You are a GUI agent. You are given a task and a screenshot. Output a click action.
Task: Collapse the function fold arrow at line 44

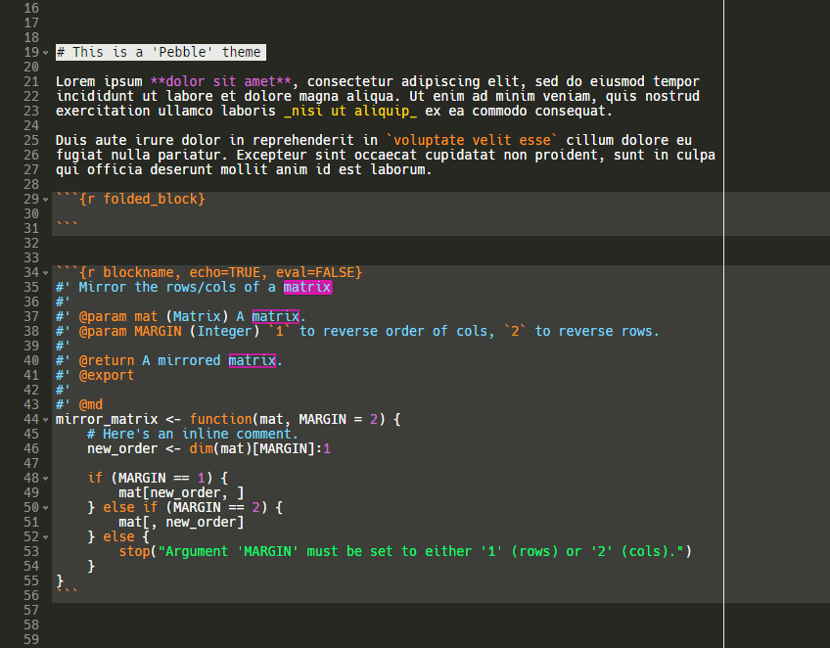click(46, 420)
